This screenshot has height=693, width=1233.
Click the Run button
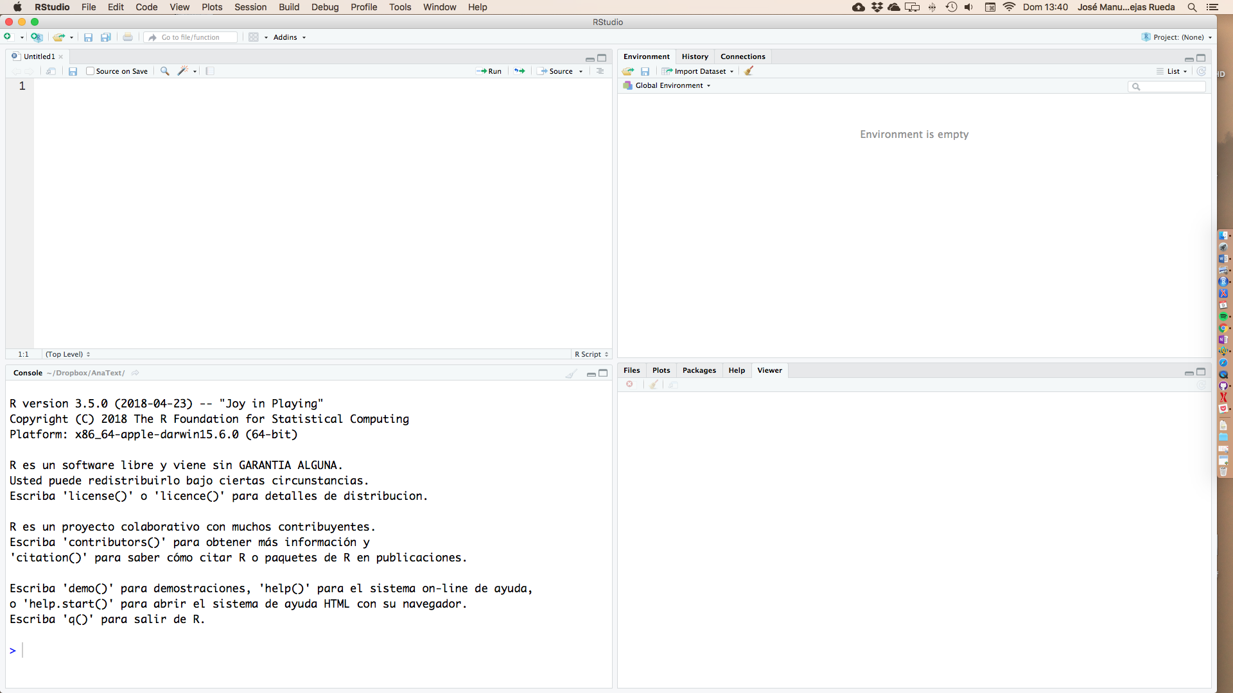pyautogui.click(x=489, y=71)
